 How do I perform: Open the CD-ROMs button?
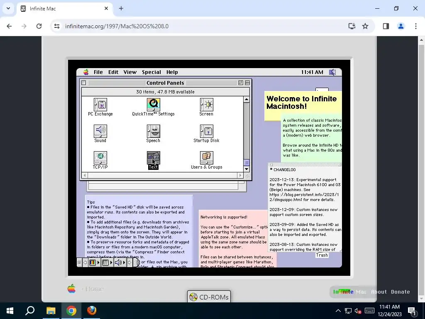pos(209,297)
